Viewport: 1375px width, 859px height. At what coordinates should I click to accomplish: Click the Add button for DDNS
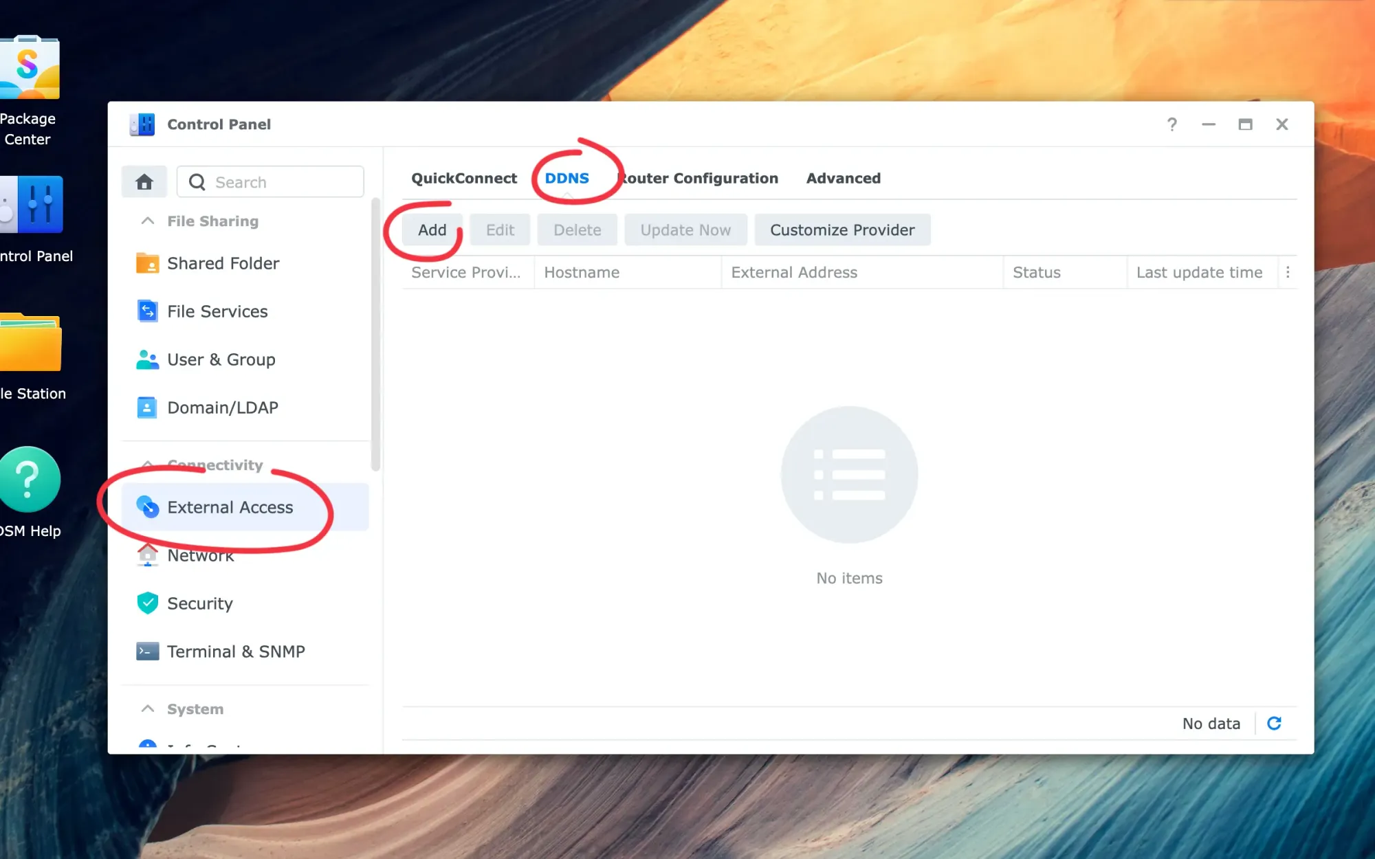[432, 230]
